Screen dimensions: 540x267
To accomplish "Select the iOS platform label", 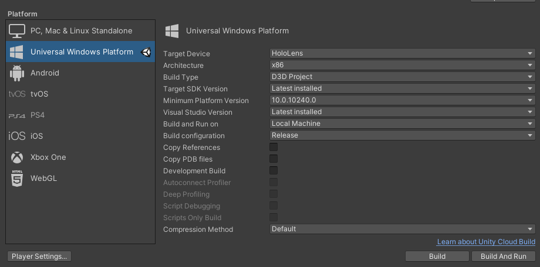I will 36,136.
